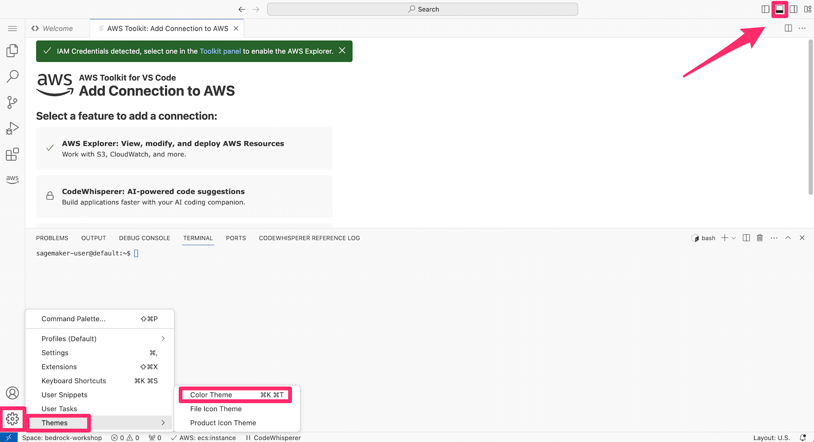Maximize the panel with chevron up
Image resolution: width=814 pixels, height=442 pixels.
click(788, 238)
